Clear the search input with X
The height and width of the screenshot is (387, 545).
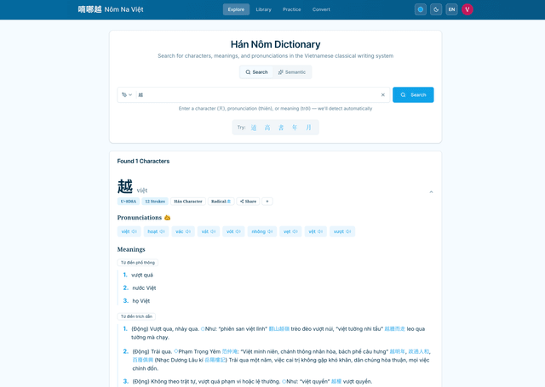pyautogui.click(x=382, y=94)
